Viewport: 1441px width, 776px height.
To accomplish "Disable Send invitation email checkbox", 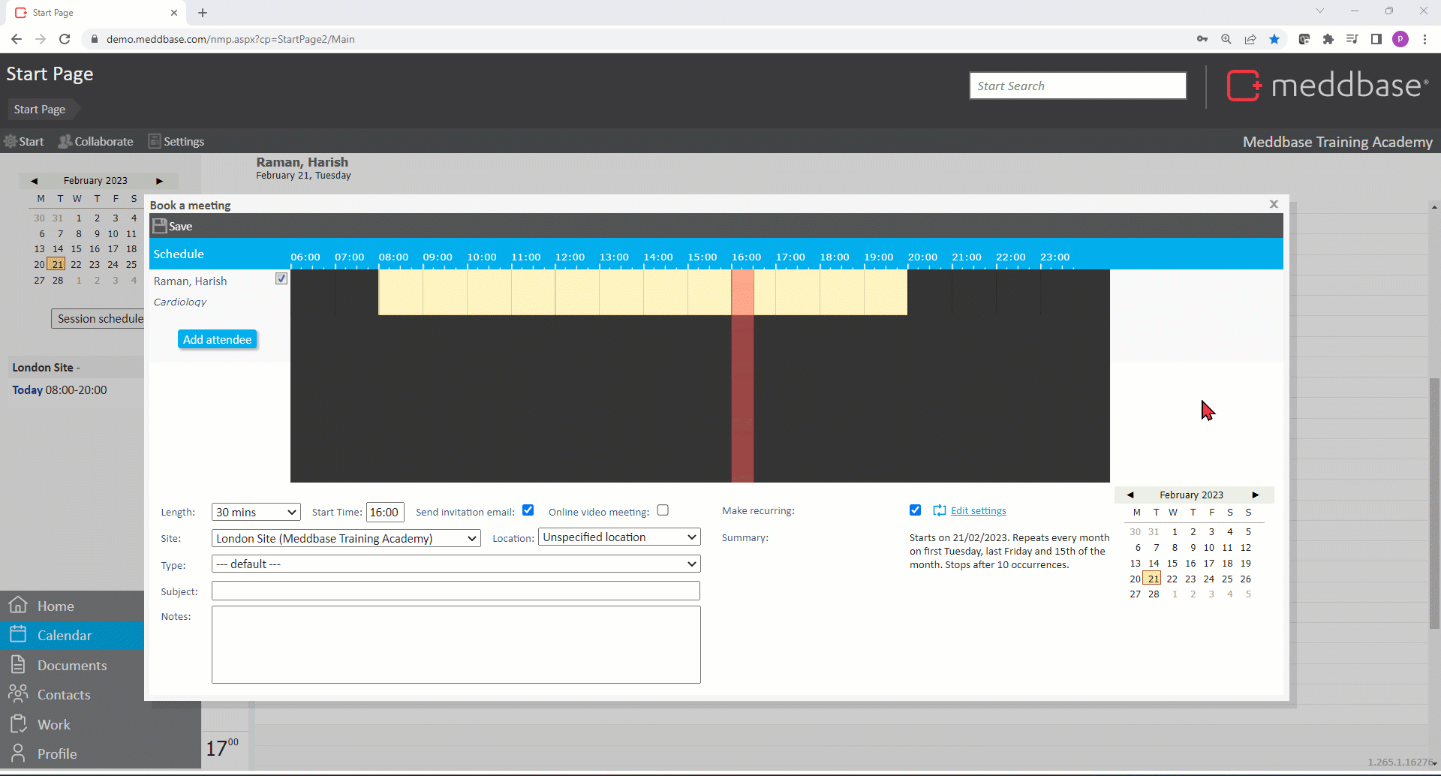I will 528,510.
